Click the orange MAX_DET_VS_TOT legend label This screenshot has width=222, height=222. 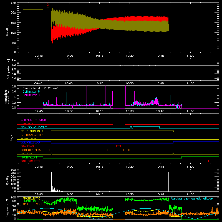pyautogui.click(x=34, y=204)
